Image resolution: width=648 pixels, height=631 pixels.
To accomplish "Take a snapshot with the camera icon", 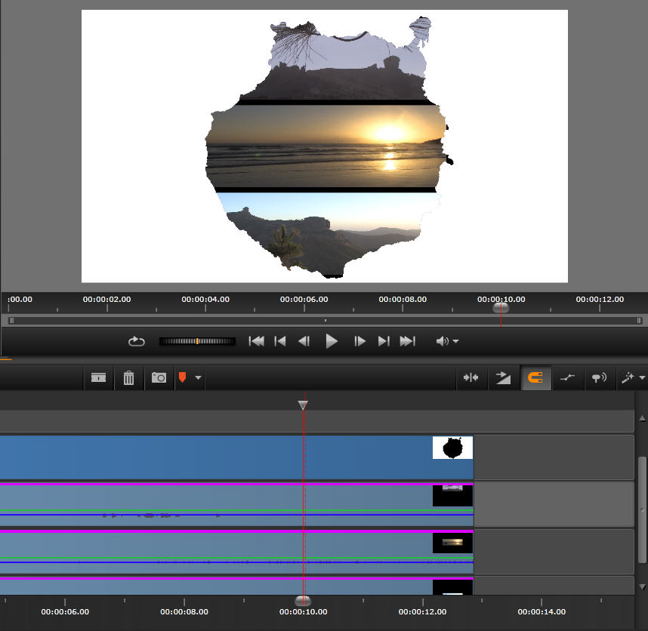I will pyautogui.click(x=159, y=377).
